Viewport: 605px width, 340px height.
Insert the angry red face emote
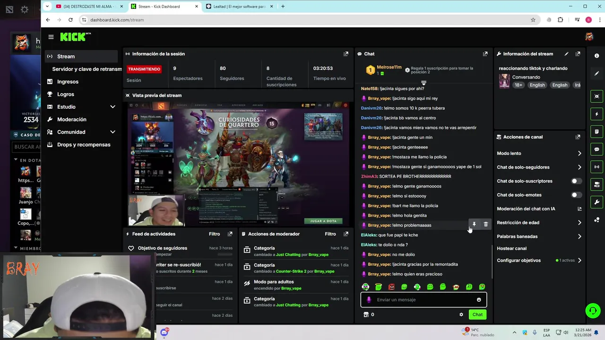point(391,287)
